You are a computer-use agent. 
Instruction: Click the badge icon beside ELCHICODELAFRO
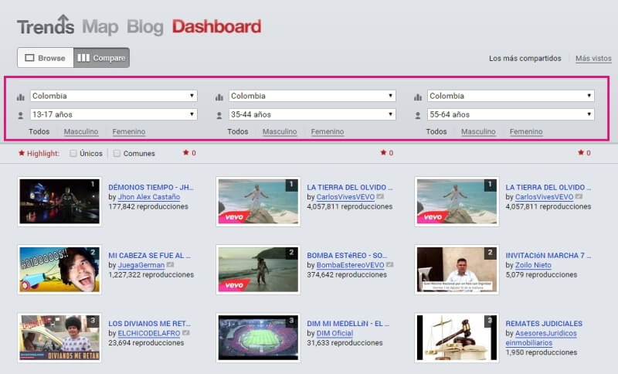(x=185, y=333)
